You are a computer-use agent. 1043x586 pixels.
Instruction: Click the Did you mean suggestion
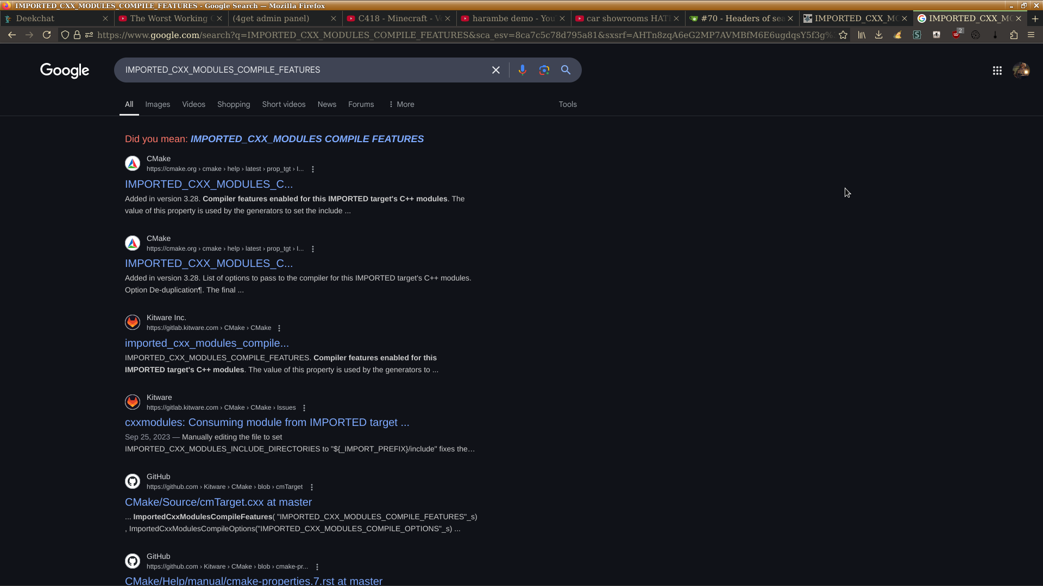pos(307,139)
